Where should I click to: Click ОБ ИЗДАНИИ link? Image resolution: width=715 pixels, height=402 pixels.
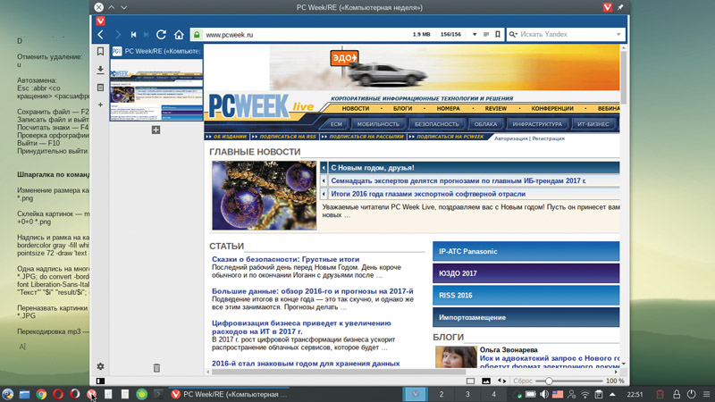tap(230, 137)
